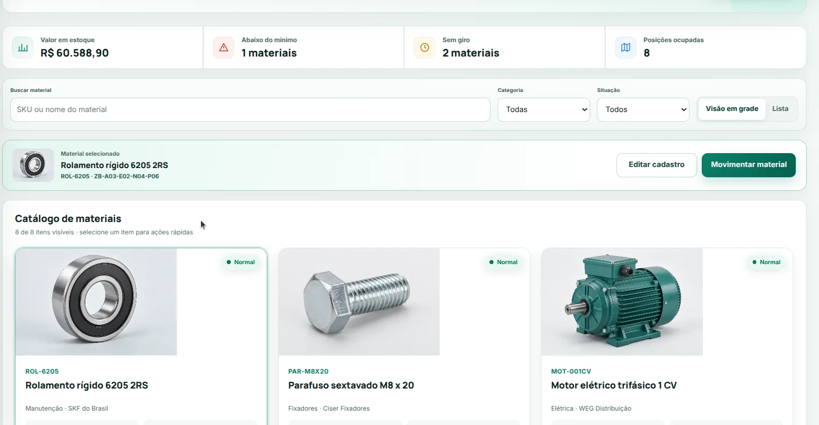The height and width of the screenshot is (425, 819).
Task: Click the clock icon for Sem giro
Action: pyautogui.click(x=425, y=48)
